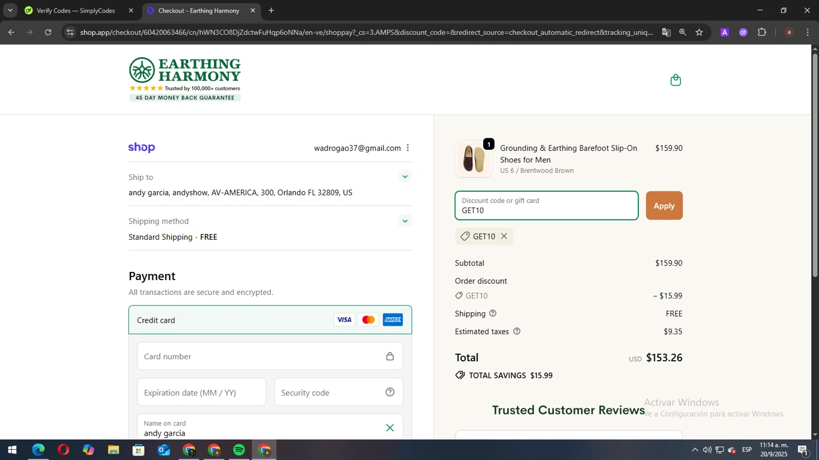This screenshot has height=460, width=819.
Task: Click the Mastercard icon
Action: (369, 320)
